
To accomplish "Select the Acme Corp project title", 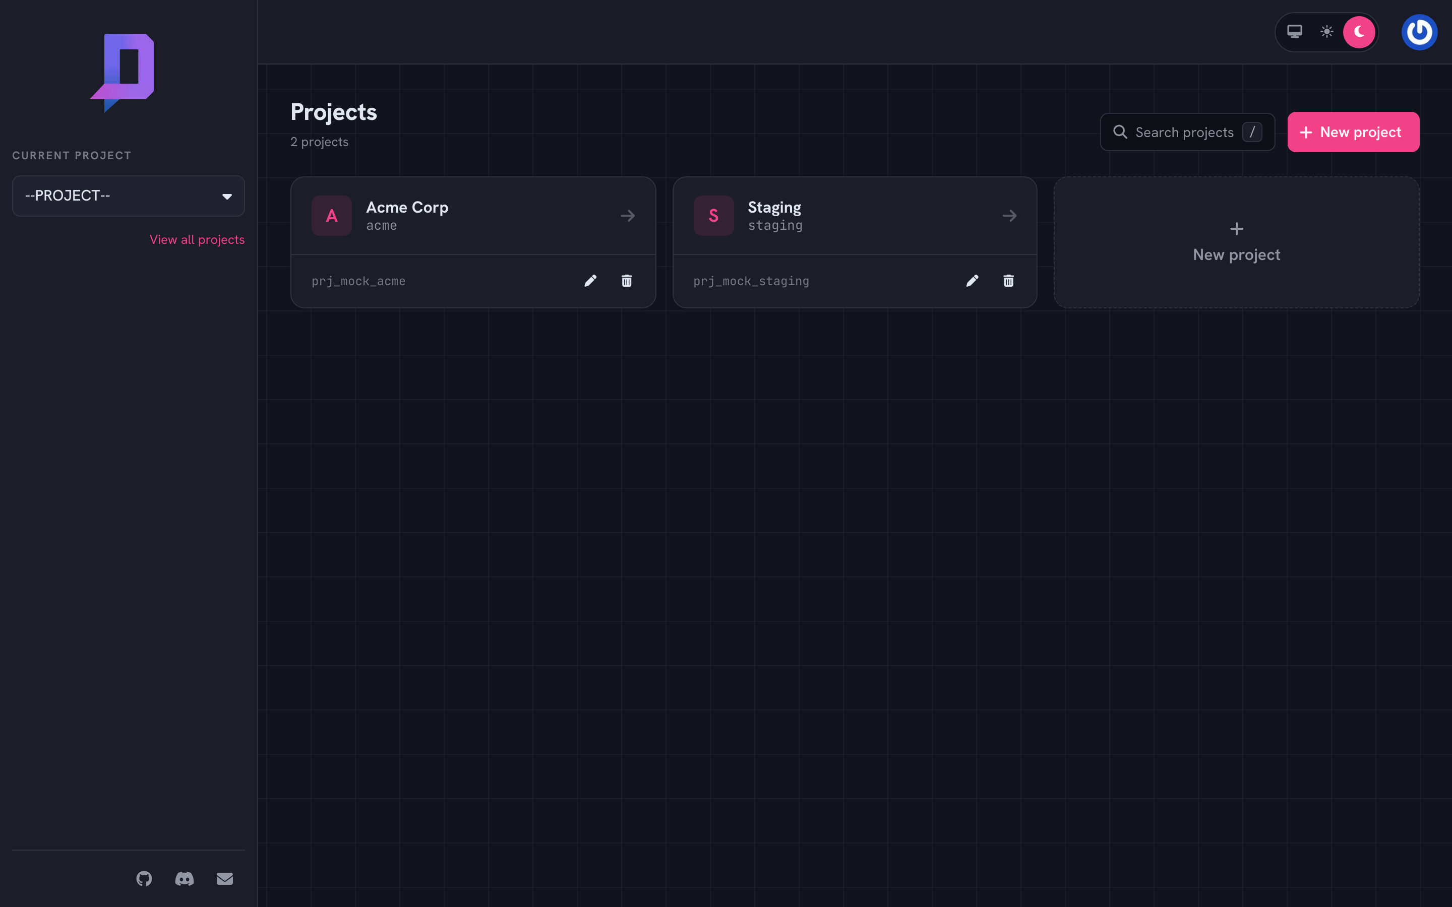I will (x=407, y=207).
